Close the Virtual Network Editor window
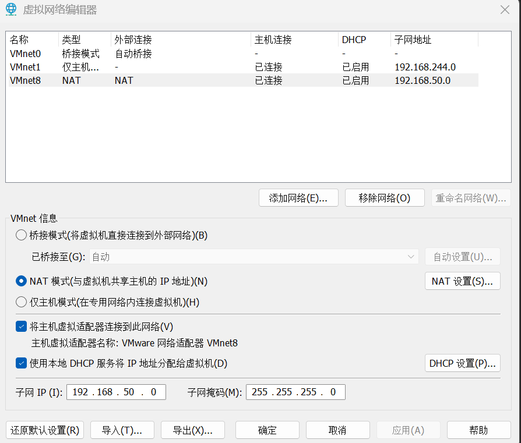Viewport: 521px width, 443px height. [505, 9]
